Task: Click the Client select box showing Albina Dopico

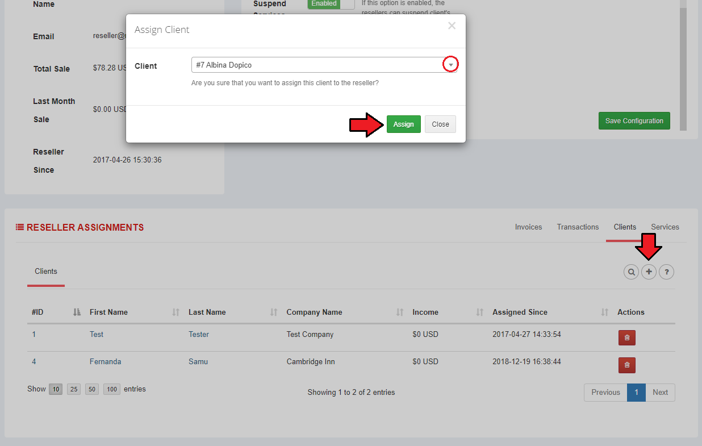Action: 324,65
